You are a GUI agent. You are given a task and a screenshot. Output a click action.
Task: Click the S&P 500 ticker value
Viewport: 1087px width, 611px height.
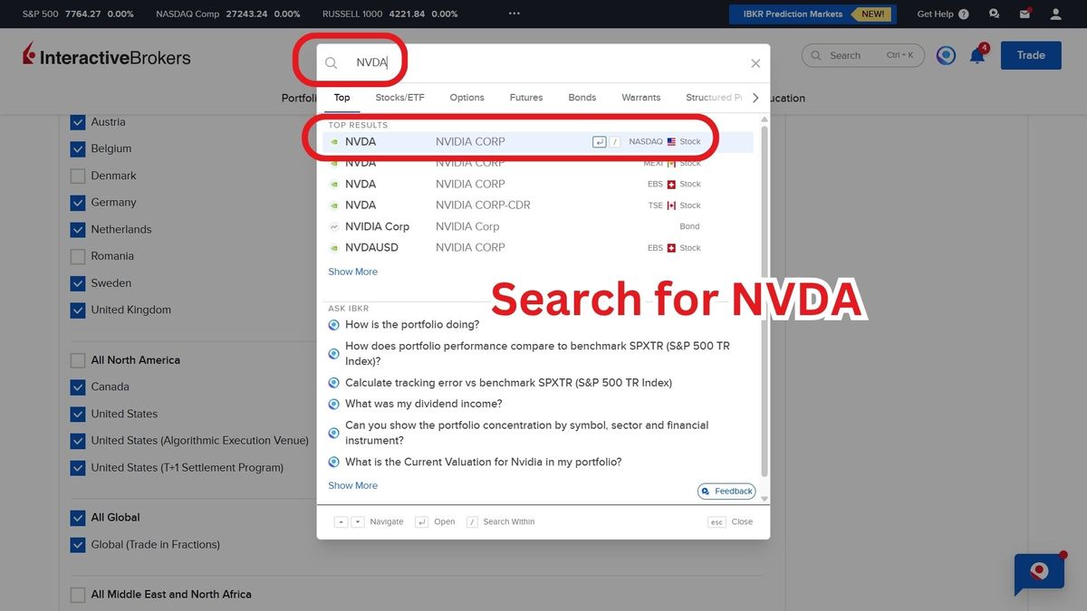[x=83, y=14]
